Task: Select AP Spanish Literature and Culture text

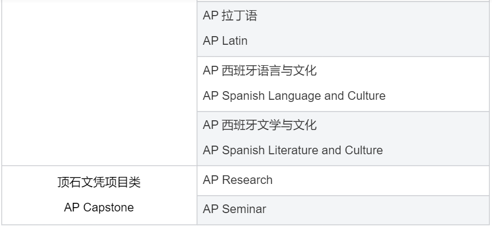Action: click(293, 150)
